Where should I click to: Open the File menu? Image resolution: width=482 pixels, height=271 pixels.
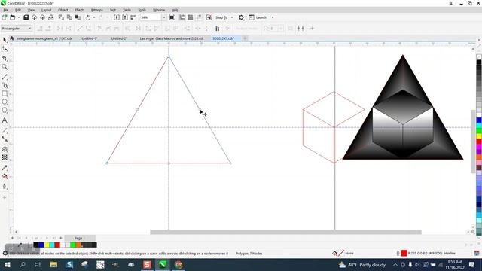coord(5,10)
